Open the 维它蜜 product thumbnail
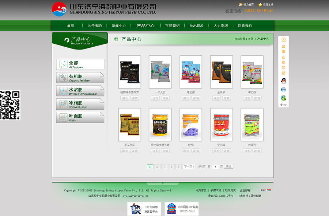Image resolution: width=329 pixels, height=216 pixels. click(x=191, y=72)
